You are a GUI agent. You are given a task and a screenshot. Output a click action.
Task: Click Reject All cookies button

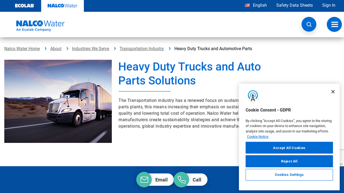289,161
